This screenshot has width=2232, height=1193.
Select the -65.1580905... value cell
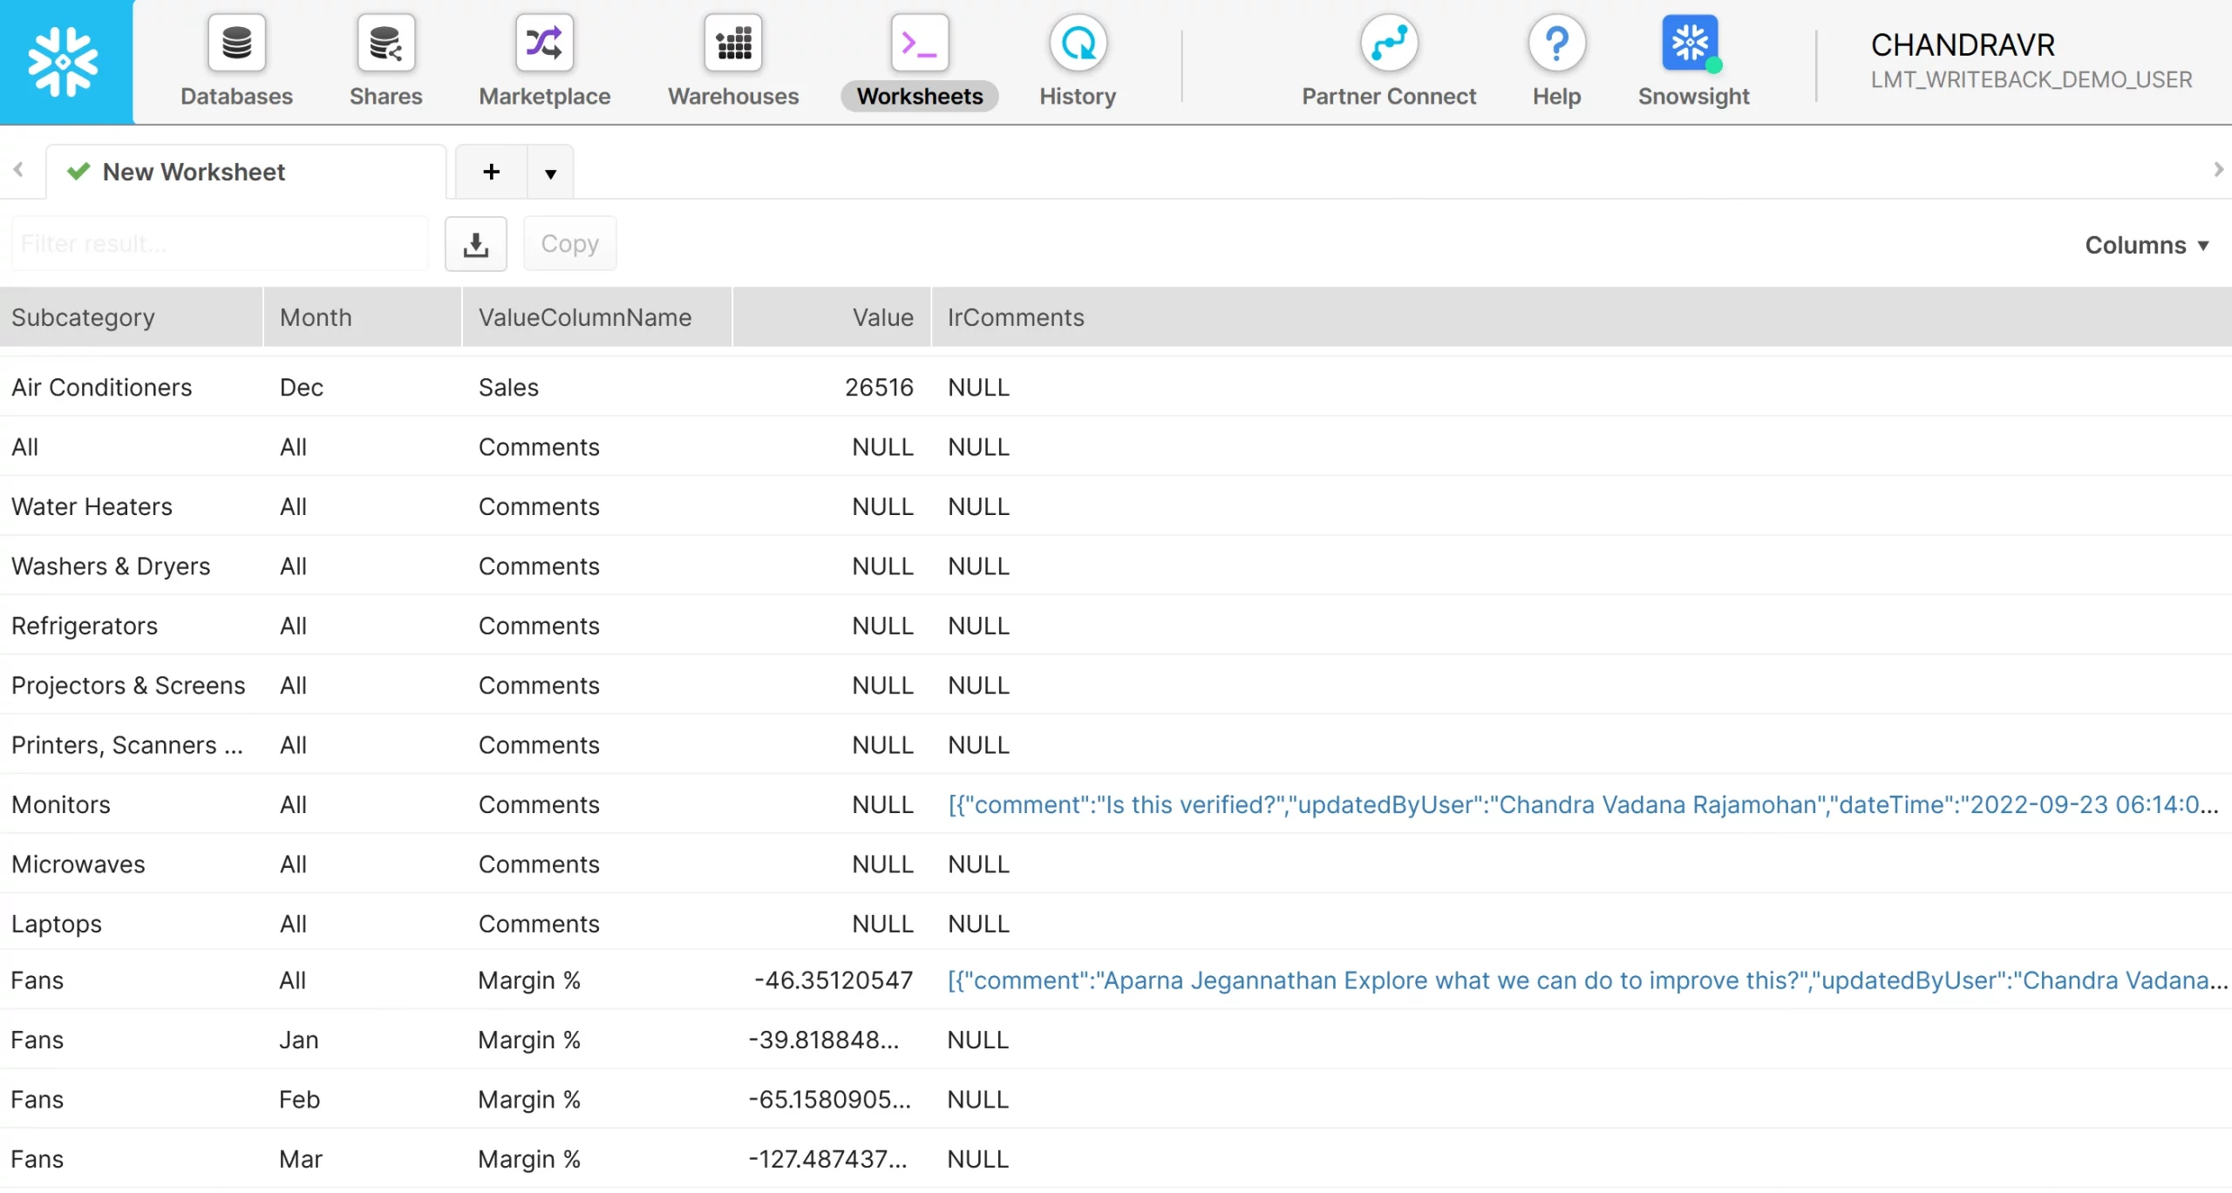pos(829,1100)
